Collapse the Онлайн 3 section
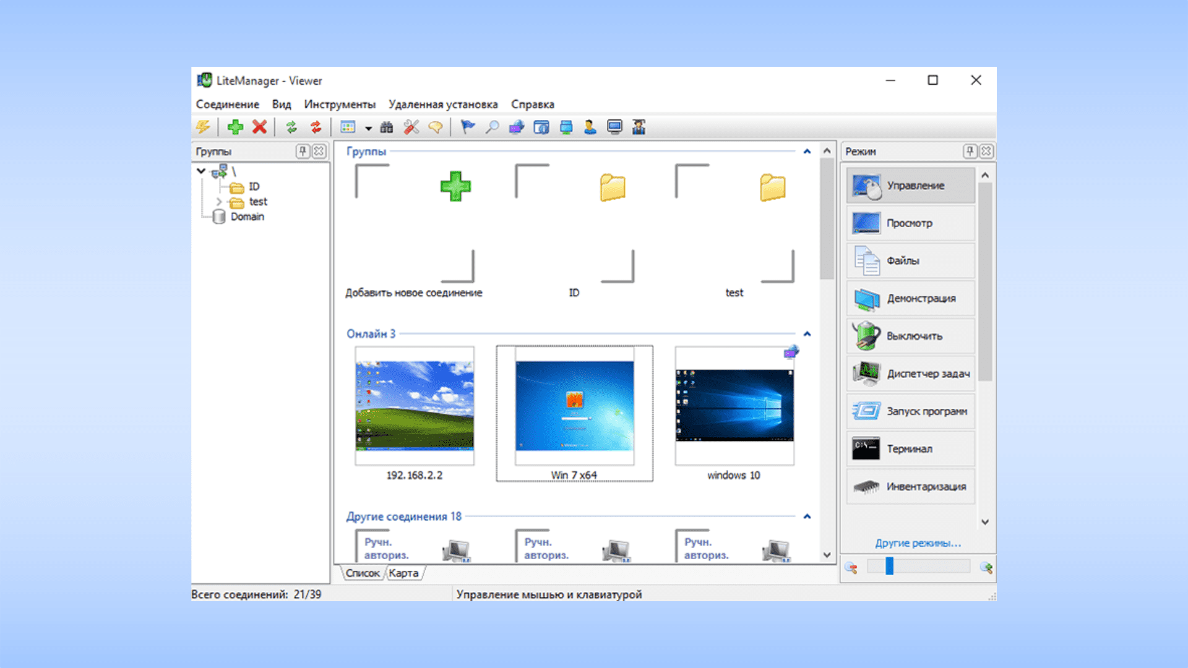This screenshot has width=1188, height=668. (807, 334)
